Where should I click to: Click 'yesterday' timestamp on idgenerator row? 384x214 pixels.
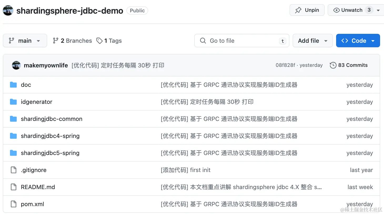coord(360,102)
